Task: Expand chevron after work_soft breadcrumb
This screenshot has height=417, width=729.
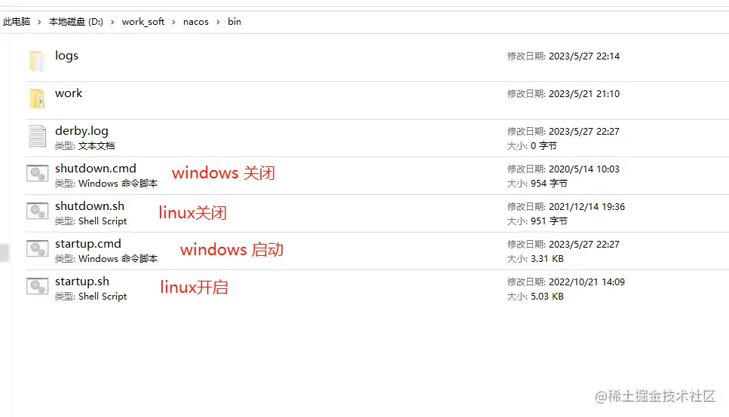Action: 173,22
